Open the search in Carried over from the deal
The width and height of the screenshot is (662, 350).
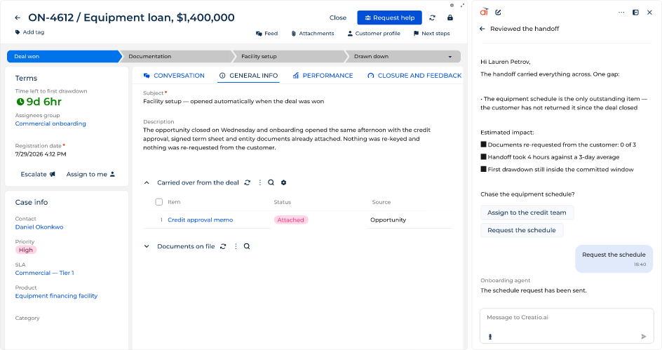point(271,182)
